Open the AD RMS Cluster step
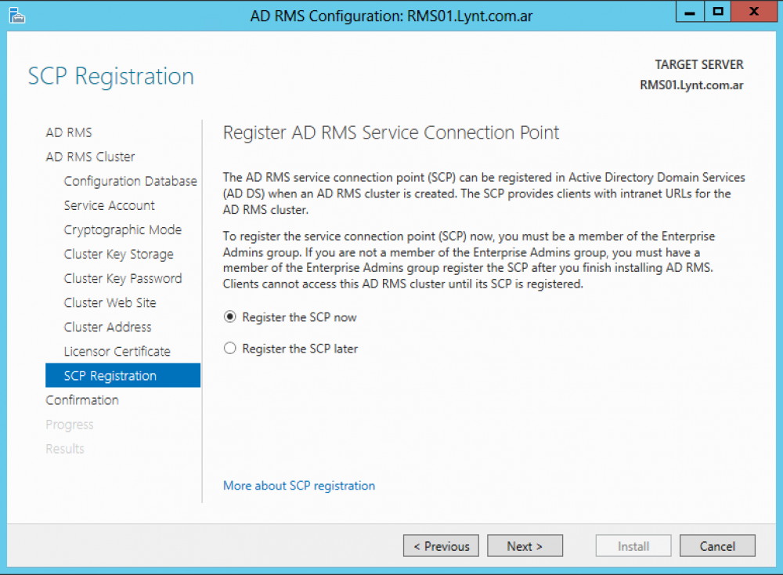 pos(90,157)
